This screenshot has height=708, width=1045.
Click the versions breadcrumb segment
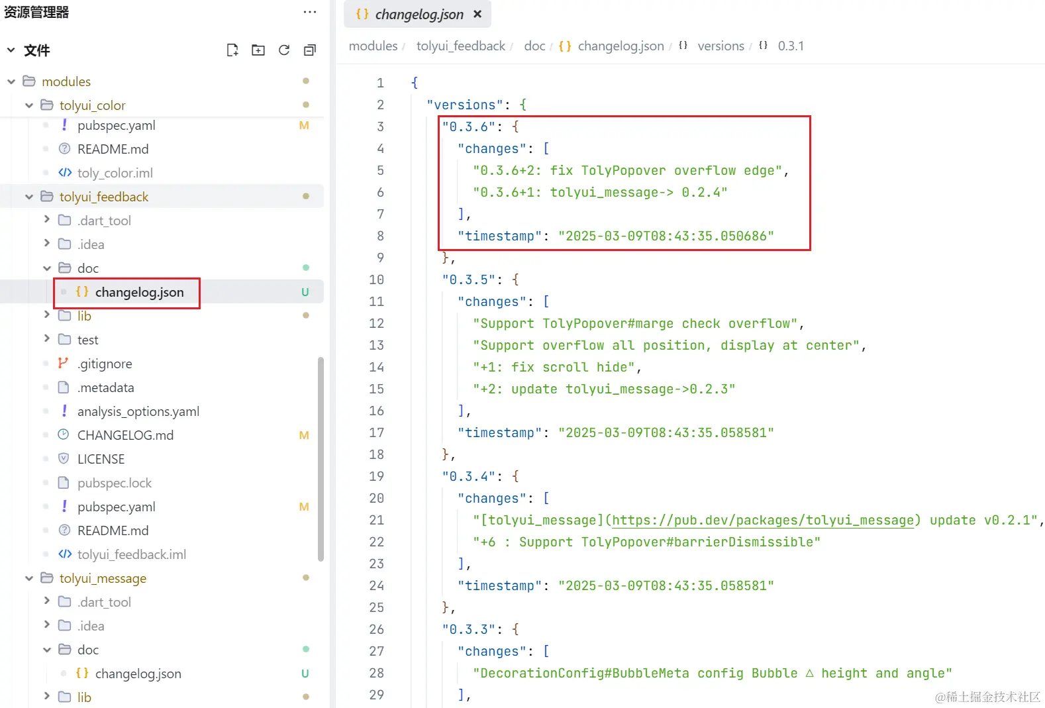pos(721,46)
